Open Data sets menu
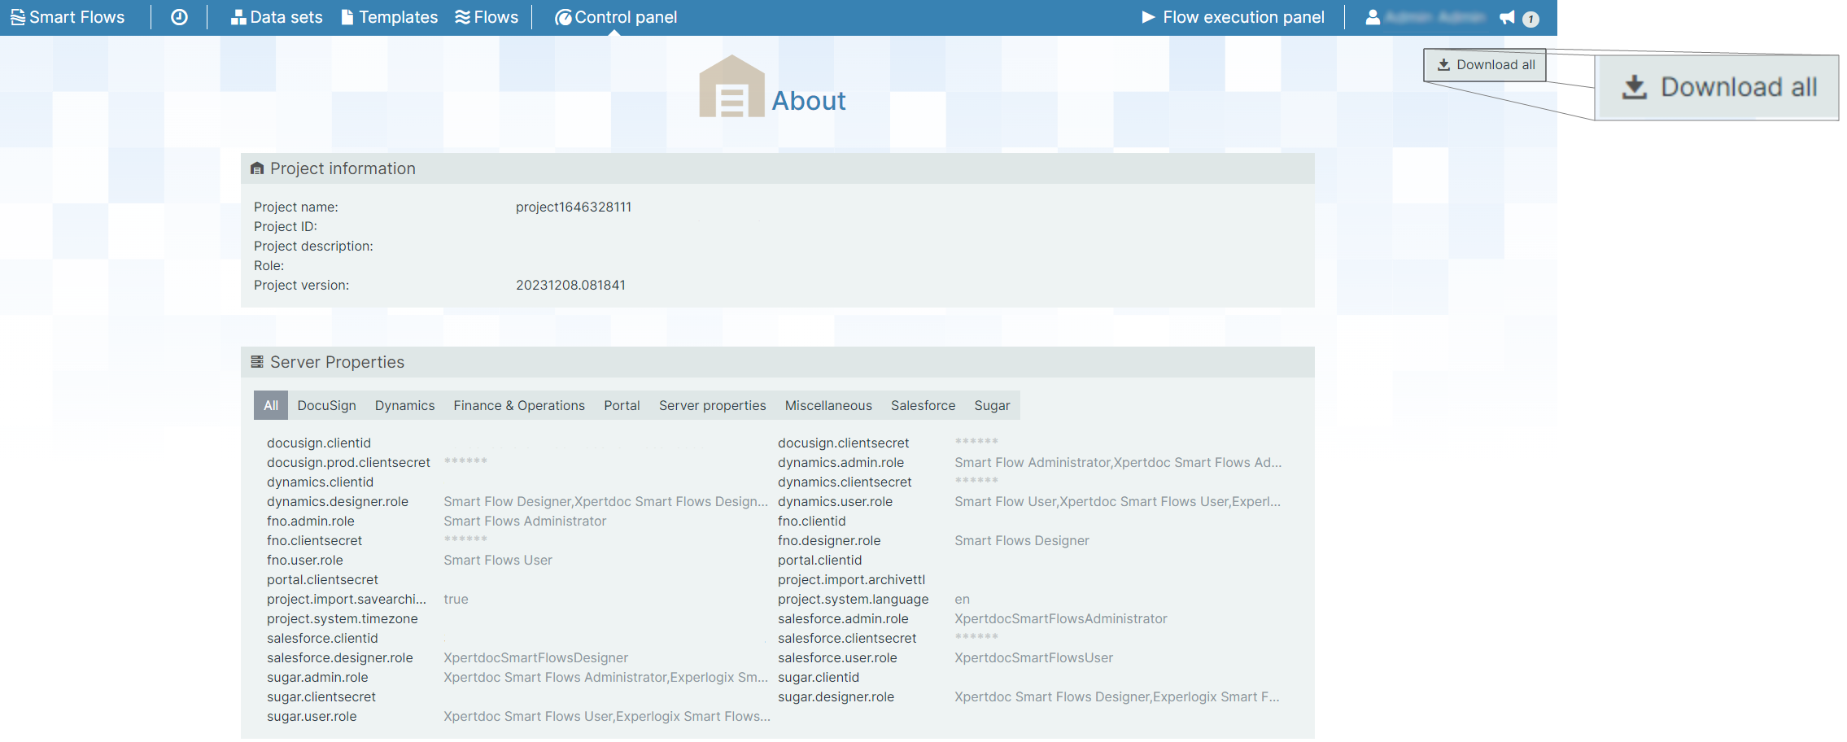 277,17
